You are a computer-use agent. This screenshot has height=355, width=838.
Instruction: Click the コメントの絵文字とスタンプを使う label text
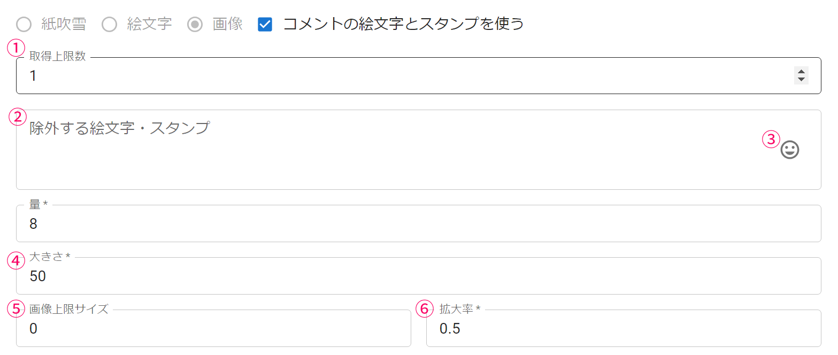coord(403,24)
